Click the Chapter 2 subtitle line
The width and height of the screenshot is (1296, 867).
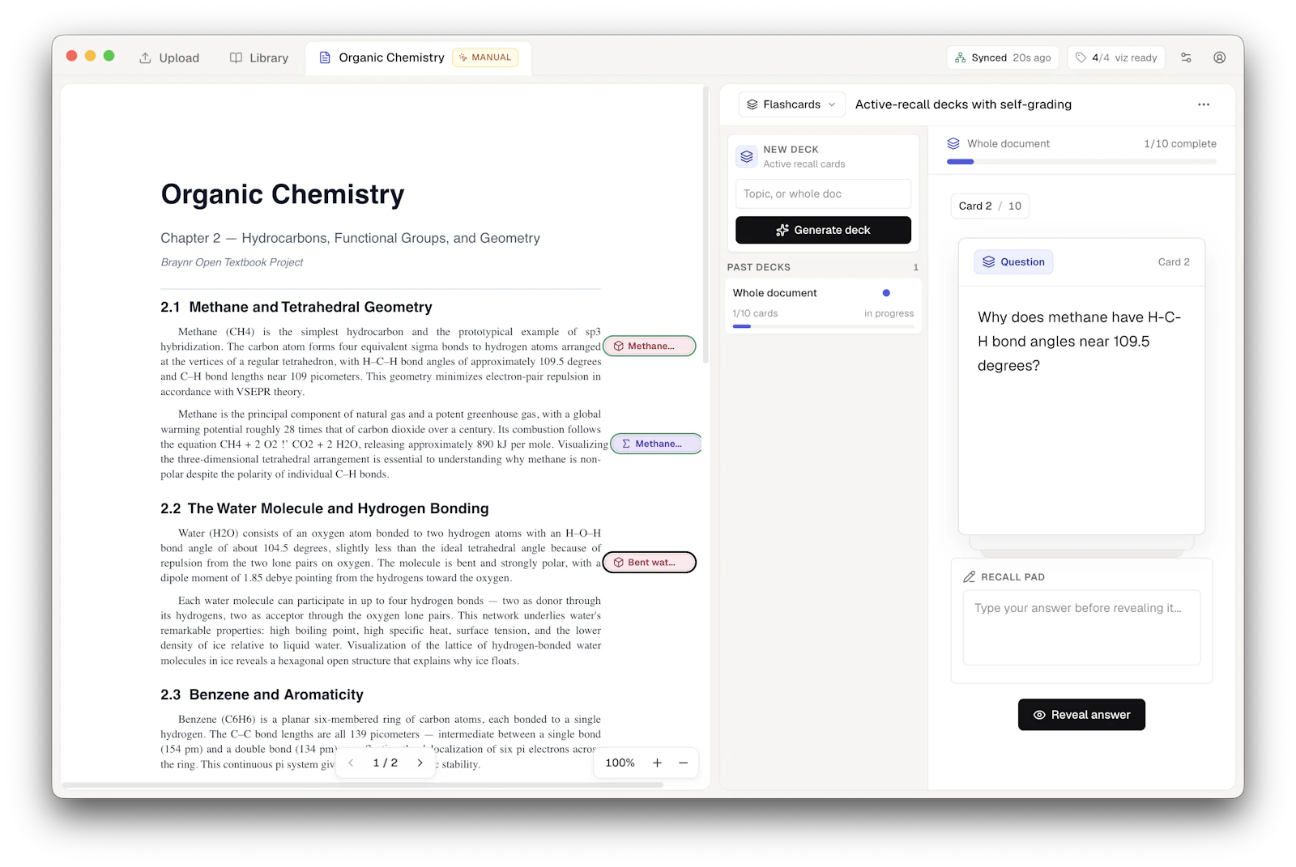point(350,238)
